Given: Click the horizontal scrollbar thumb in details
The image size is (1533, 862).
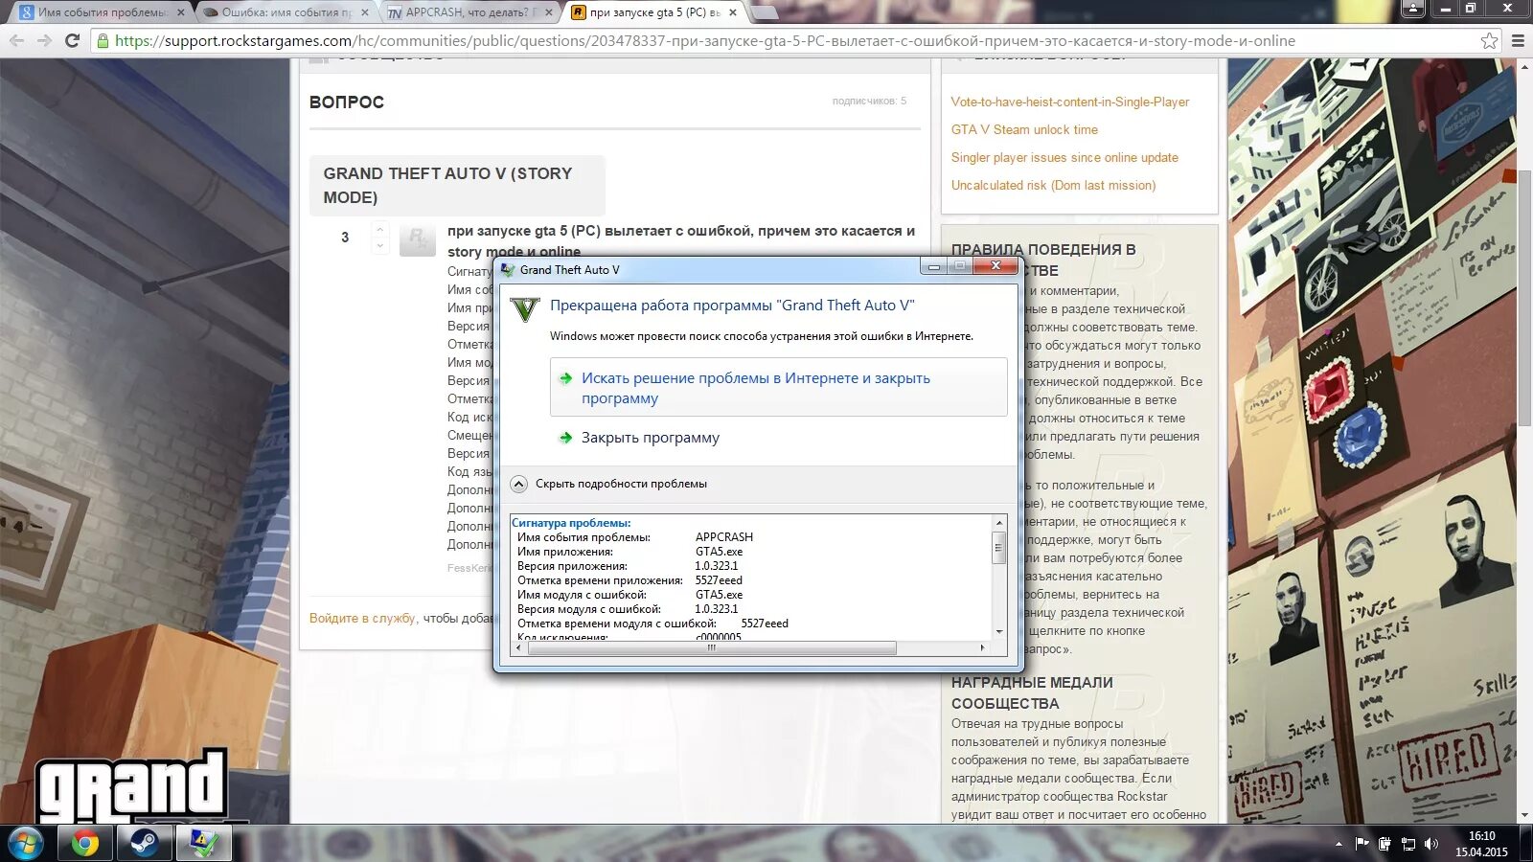Looking at the screenshot, I should [x=712, y=648].
